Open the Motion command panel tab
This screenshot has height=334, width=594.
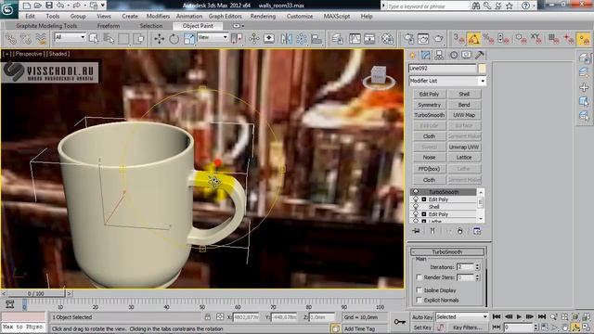pos(454,56)
